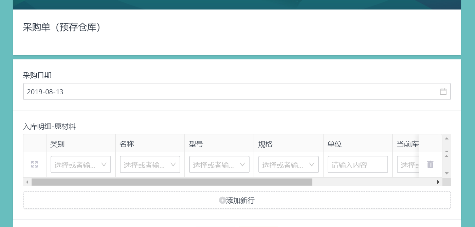Click the table header scroll-up arrow

click(446, 138)
